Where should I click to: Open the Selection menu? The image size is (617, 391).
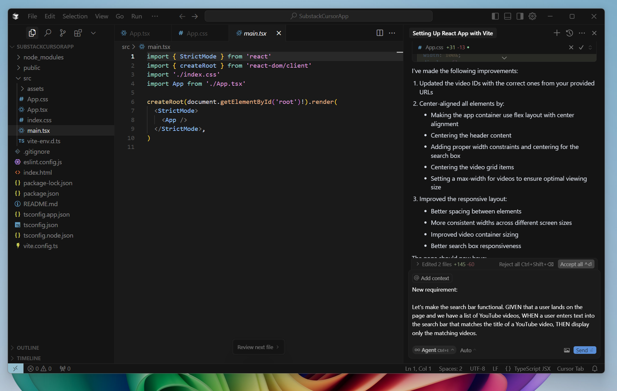75,16
